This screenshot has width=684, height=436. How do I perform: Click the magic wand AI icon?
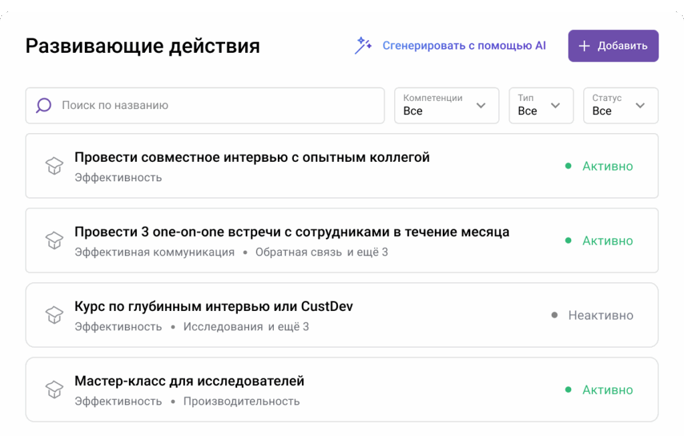(x=362, y=45)
